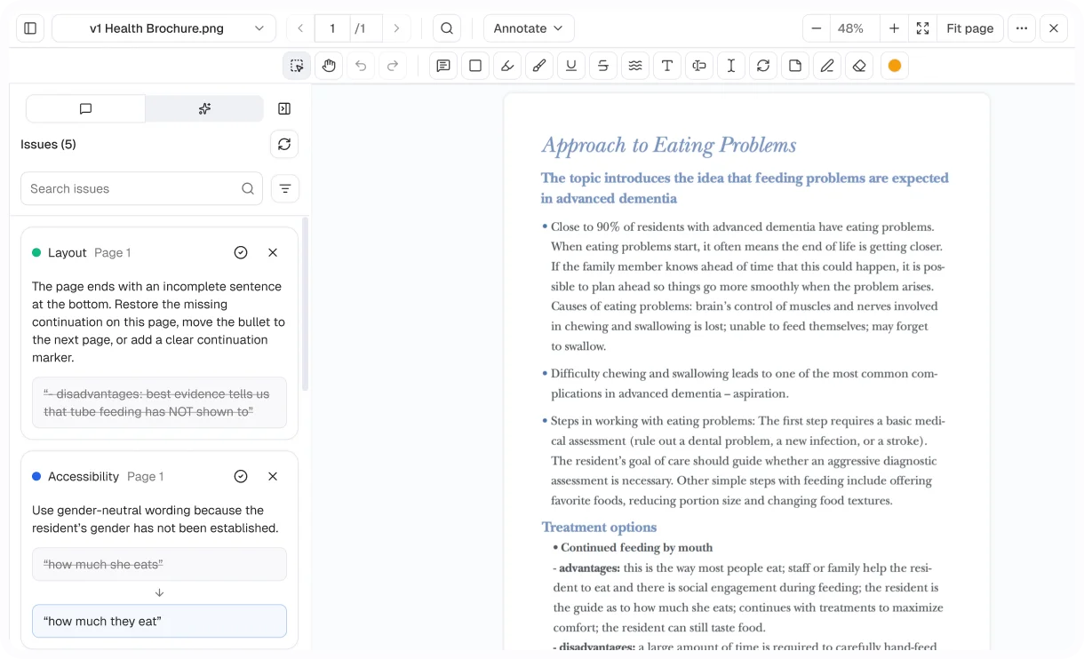Choose the pen freehand tool
Viewport: 1084px width, 659px height.
point(827,66)
